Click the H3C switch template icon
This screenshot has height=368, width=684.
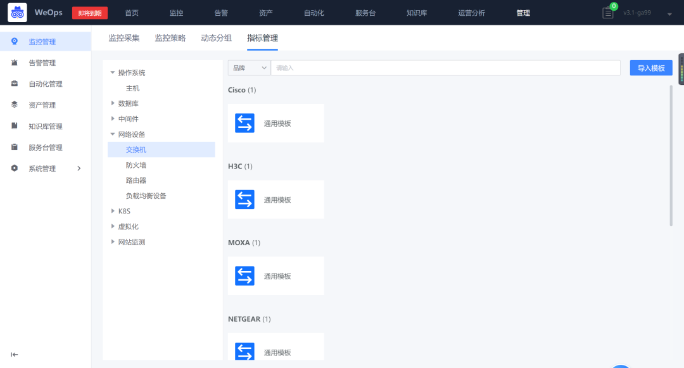244,200
